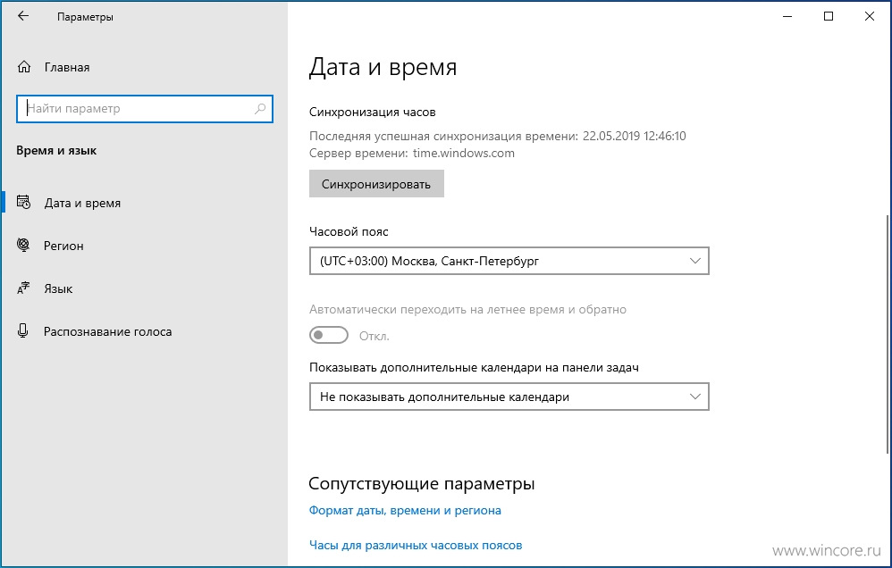Image resolution: width=892 pixels, height=568 pixels.
Task: Click the back arrow icon in the title bar
Action: [22, 16]
